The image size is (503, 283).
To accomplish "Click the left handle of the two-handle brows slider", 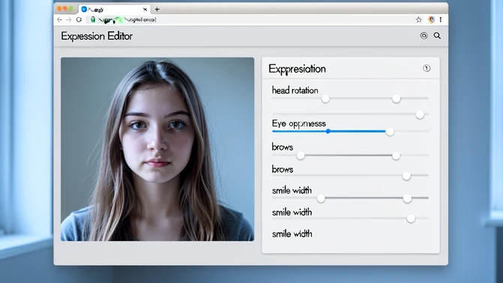I will pyautogui.click(x=301, y=156).
